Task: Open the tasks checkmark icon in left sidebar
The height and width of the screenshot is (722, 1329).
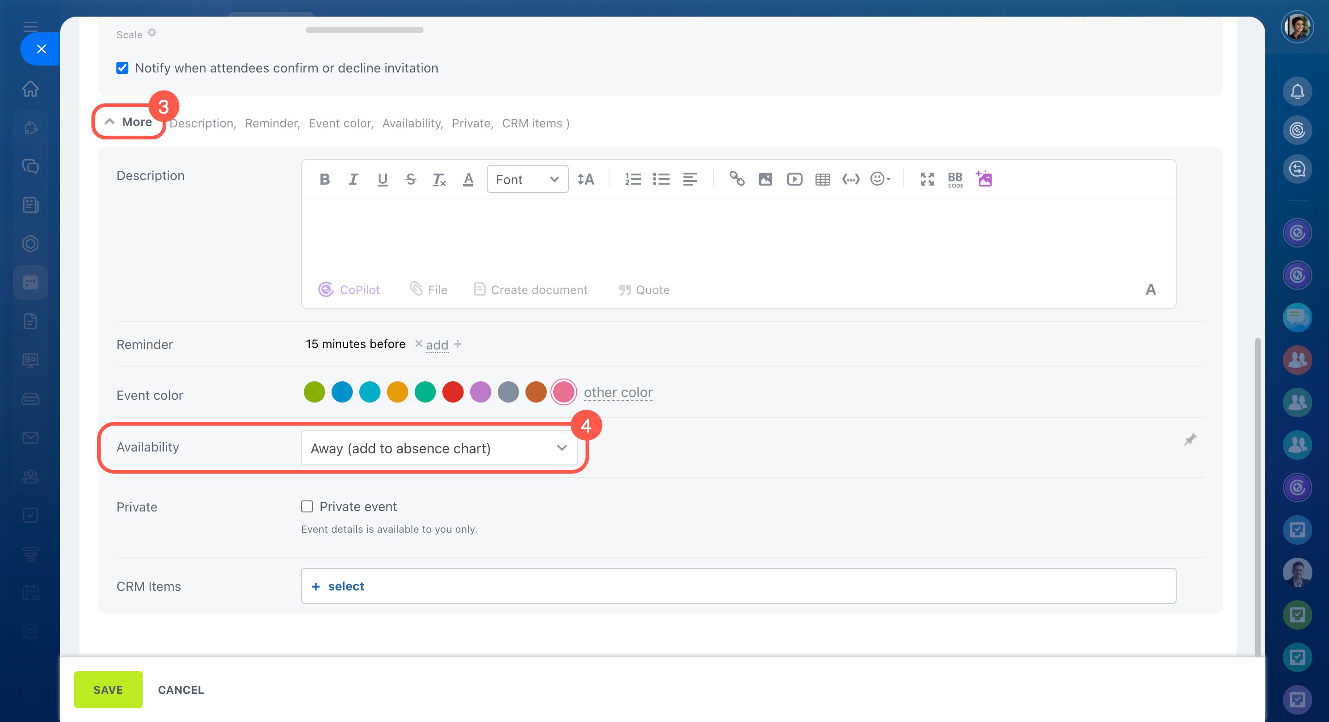Action: click(30, 515)
